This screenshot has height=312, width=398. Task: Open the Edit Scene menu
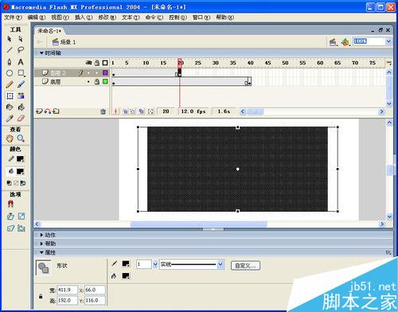coord(333,42)
